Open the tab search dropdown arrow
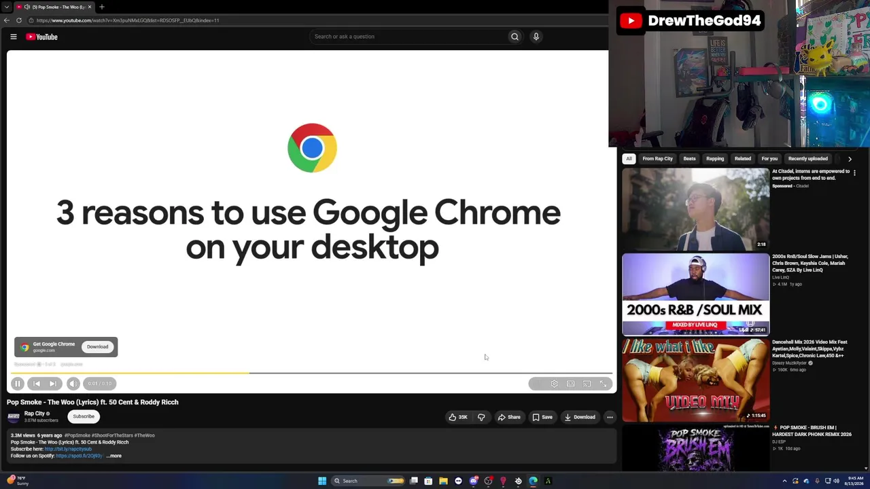The image size is (870, 489). (x=7, y=7)
